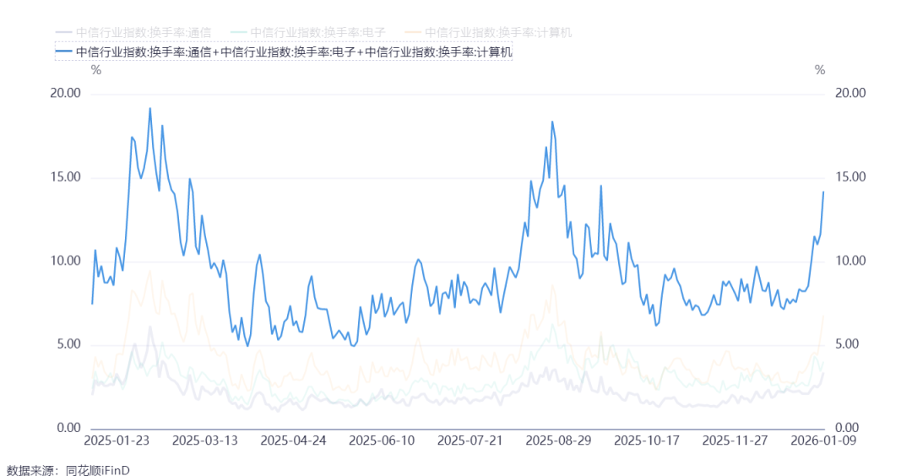Toggle legend 中信行业指数:换手率:通信 series
912x476 pixels.
point(133,33)
